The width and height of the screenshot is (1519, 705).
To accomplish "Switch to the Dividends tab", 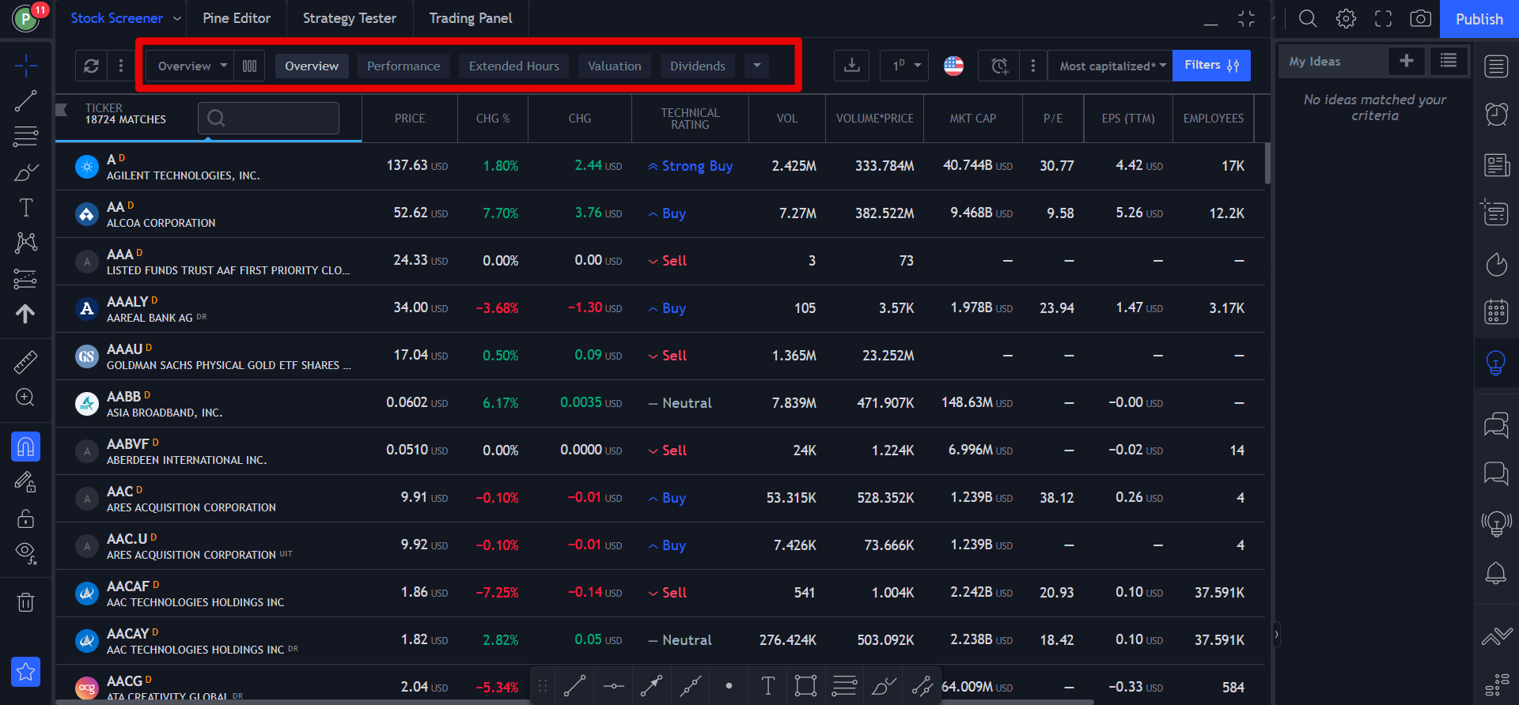I will 698,66.
